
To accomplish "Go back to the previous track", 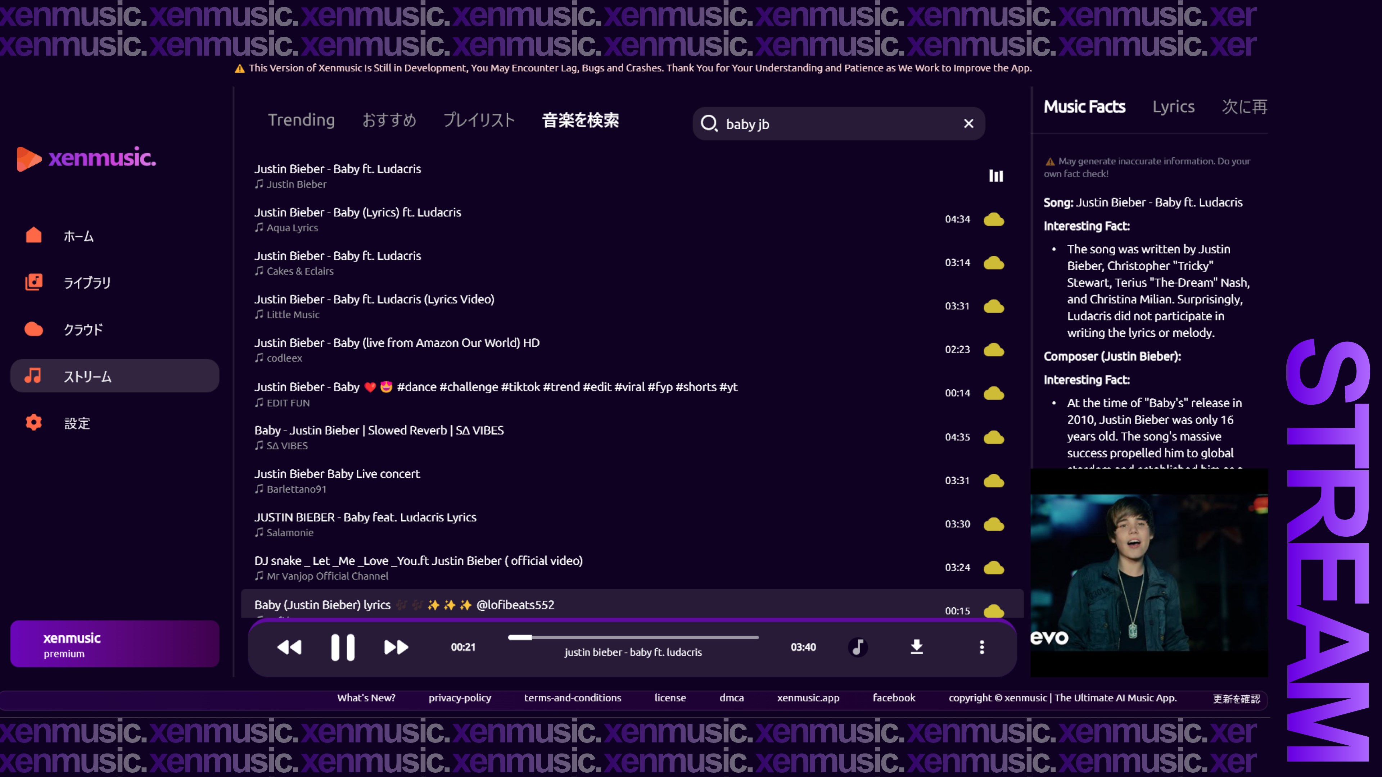I will [x=289, y=647].
